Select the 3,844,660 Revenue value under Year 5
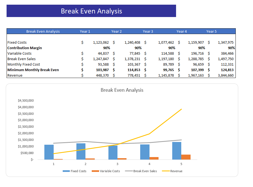 pyautogui.click(x=226, y=75)
